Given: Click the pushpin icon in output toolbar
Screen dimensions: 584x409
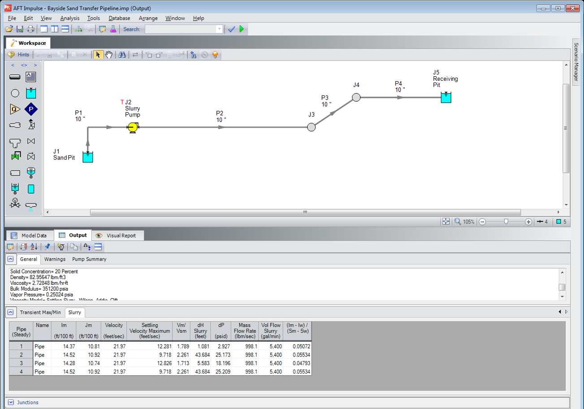Looking at the screenshot, I should pos(47,247).
